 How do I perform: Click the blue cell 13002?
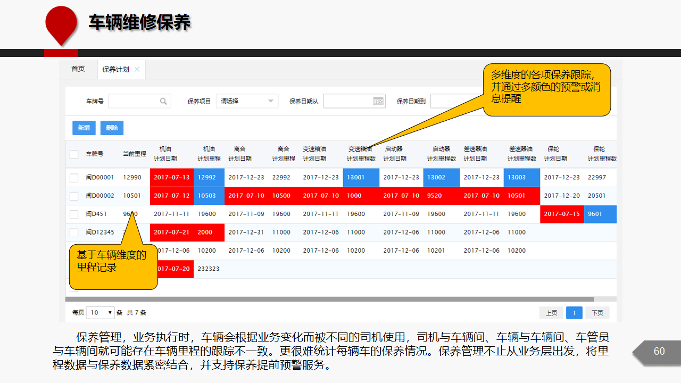tap(442, 178)
